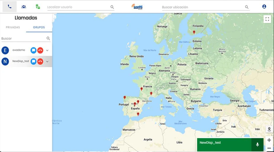Open the user groups icon
This screenshot has height=152, width=274.
(x=24, y=7)
